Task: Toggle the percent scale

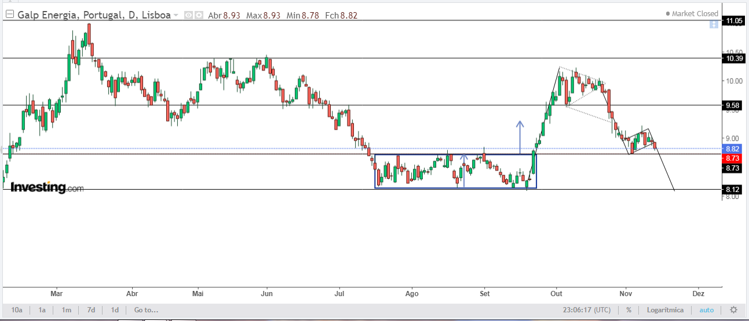Action: coord(629,310)
